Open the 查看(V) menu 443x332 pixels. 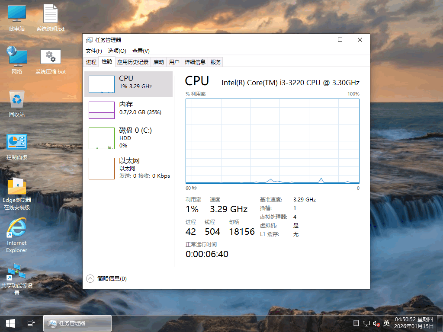141,51
